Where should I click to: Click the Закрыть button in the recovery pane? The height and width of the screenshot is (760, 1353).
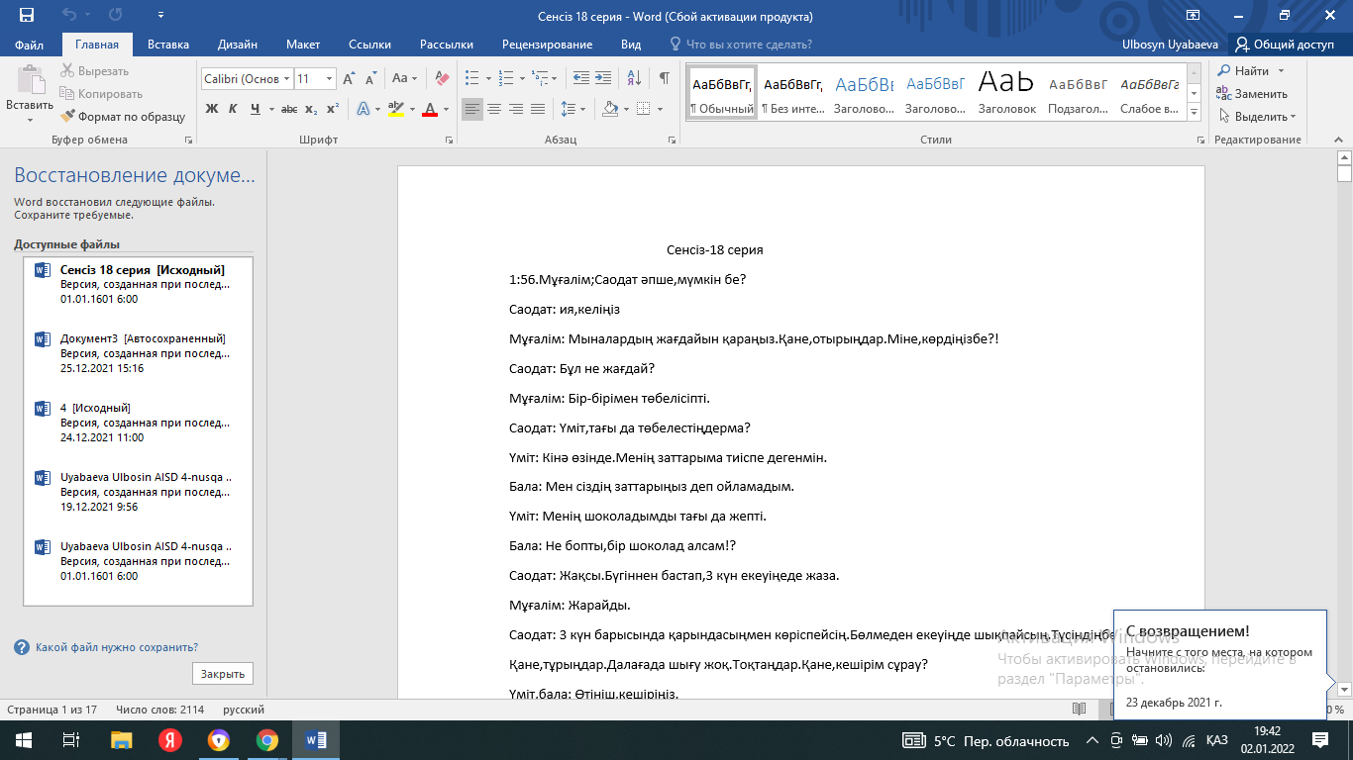pyautogui.click(x=223, y=674)
